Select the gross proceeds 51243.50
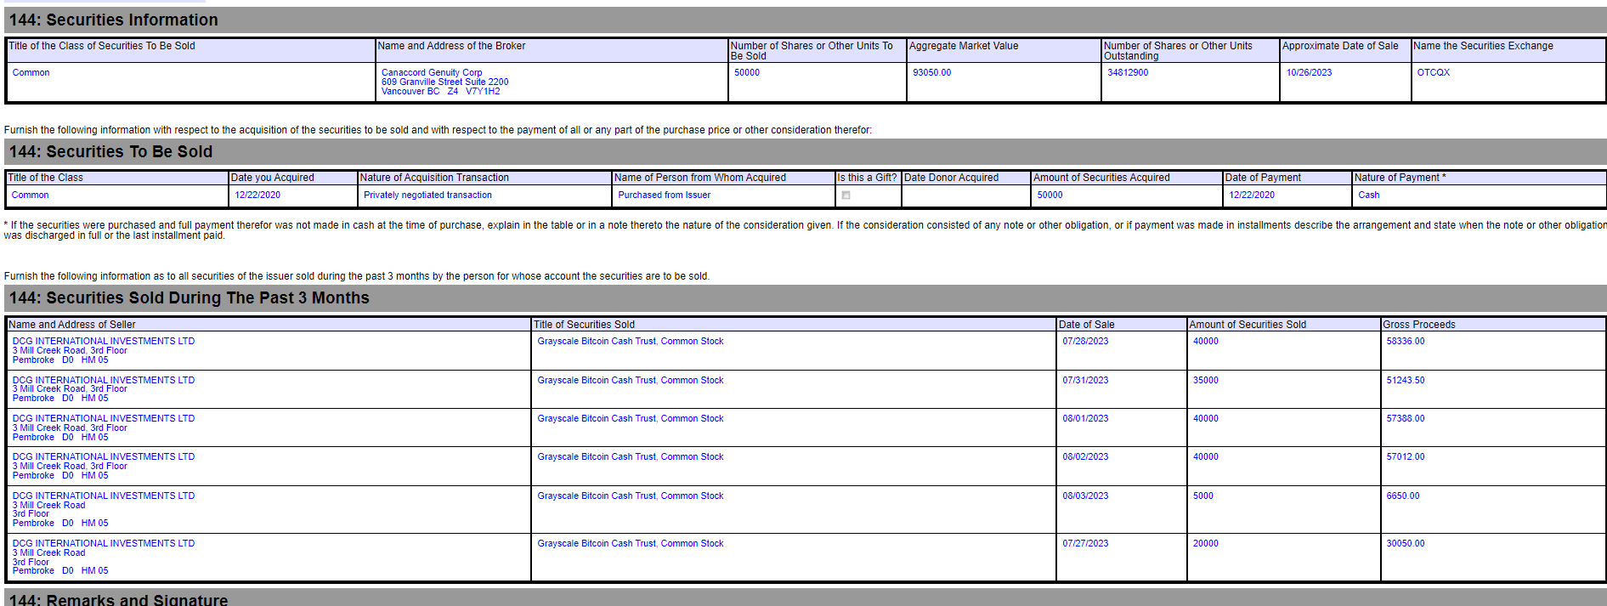This screenshot has height=606, width=1607. coord(1405,381)
